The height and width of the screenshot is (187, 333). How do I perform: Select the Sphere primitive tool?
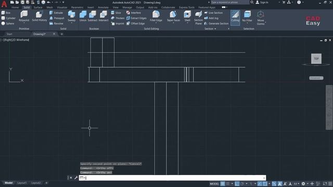[8, 23]
